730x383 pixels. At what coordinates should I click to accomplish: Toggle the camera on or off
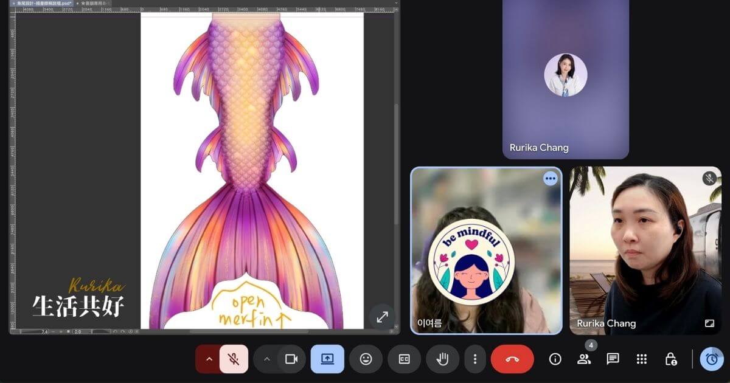tap(291, 359)
